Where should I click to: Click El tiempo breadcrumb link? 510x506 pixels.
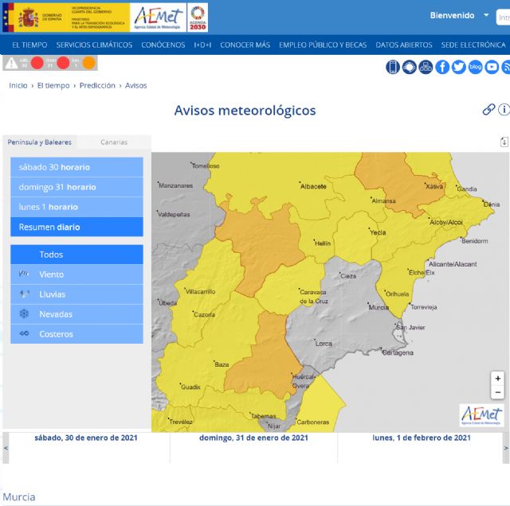(53, 85)
